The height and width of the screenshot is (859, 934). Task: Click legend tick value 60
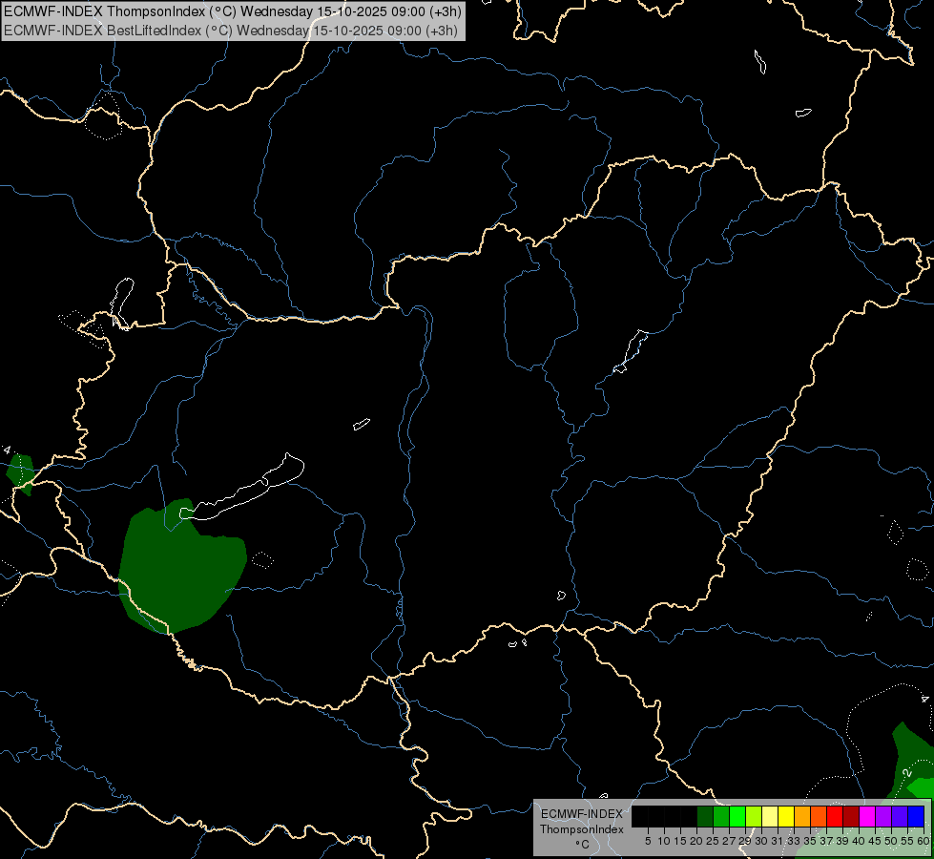click(x=924, y=841)
